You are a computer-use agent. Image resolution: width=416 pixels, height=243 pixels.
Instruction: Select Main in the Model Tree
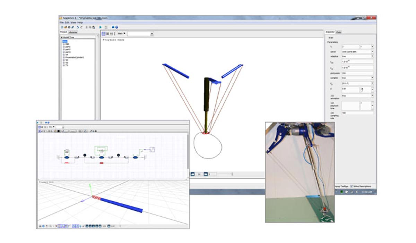(65, 41)
